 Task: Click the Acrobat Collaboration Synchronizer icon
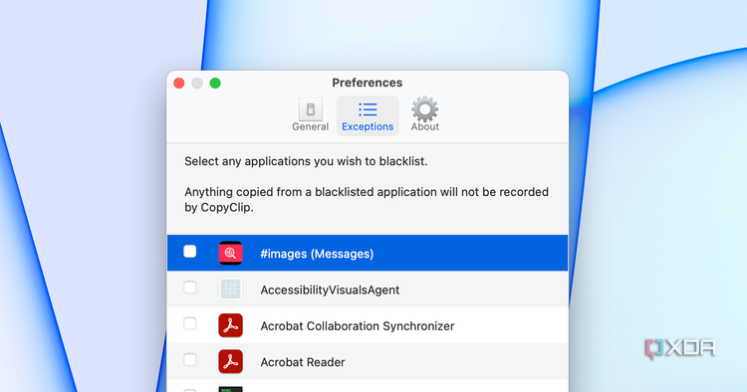tap(231, 325)
